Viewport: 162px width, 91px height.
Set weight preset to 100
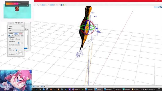18,45
